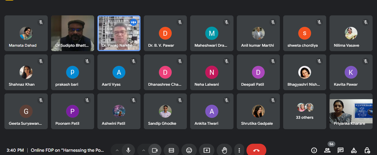Expand video settings arrow beside camera
377x155 pixels.
click(x=143, y=150)
